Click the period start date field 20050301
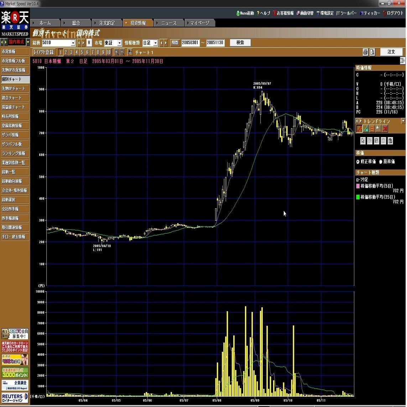 pyautogui.click(x=190, y=43)
